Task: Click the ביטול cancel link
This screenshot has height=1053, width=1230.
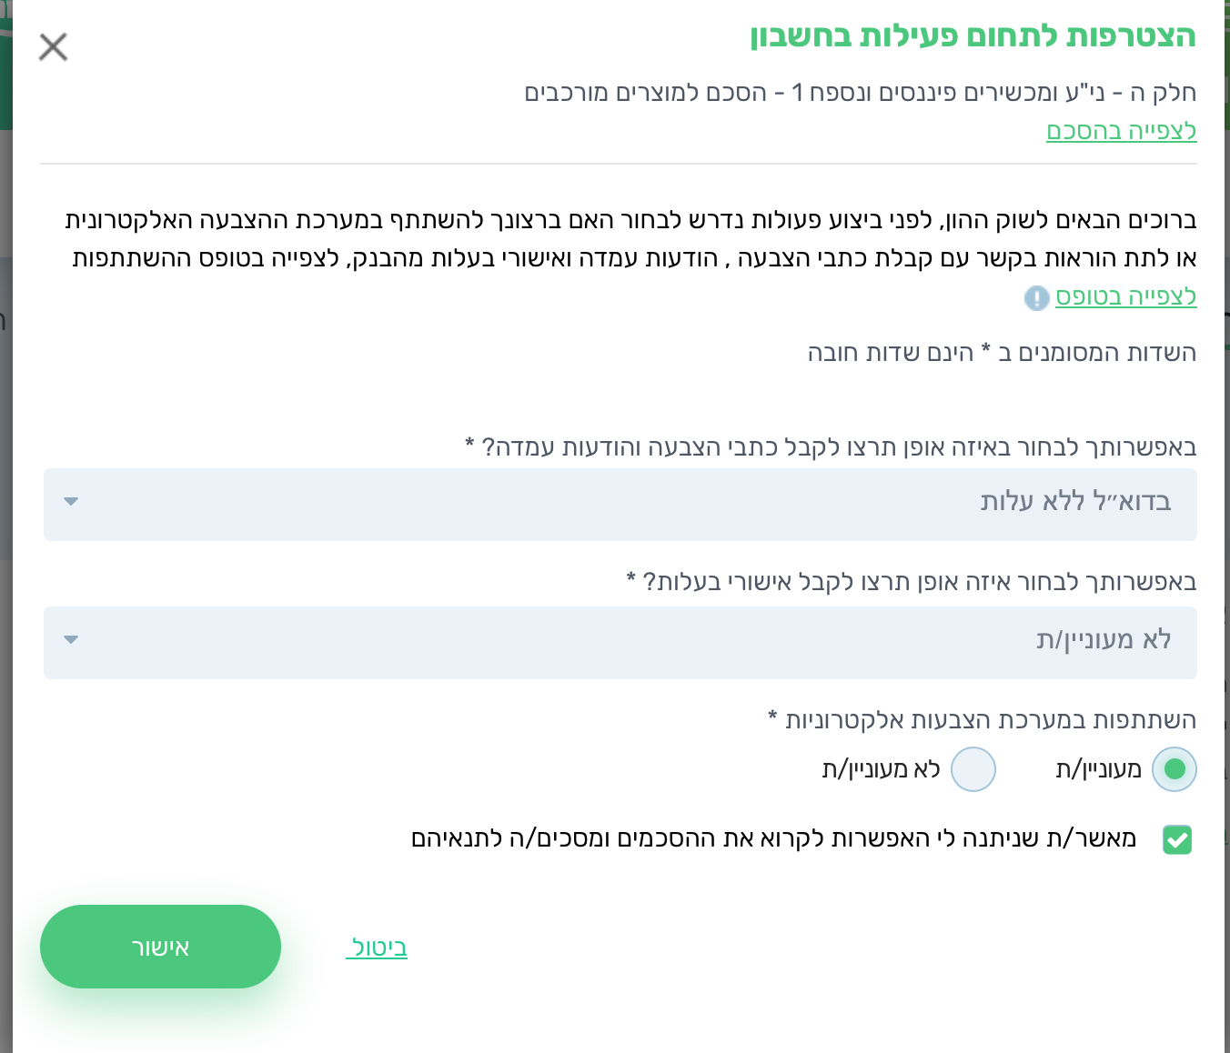Action: [378, 948]
